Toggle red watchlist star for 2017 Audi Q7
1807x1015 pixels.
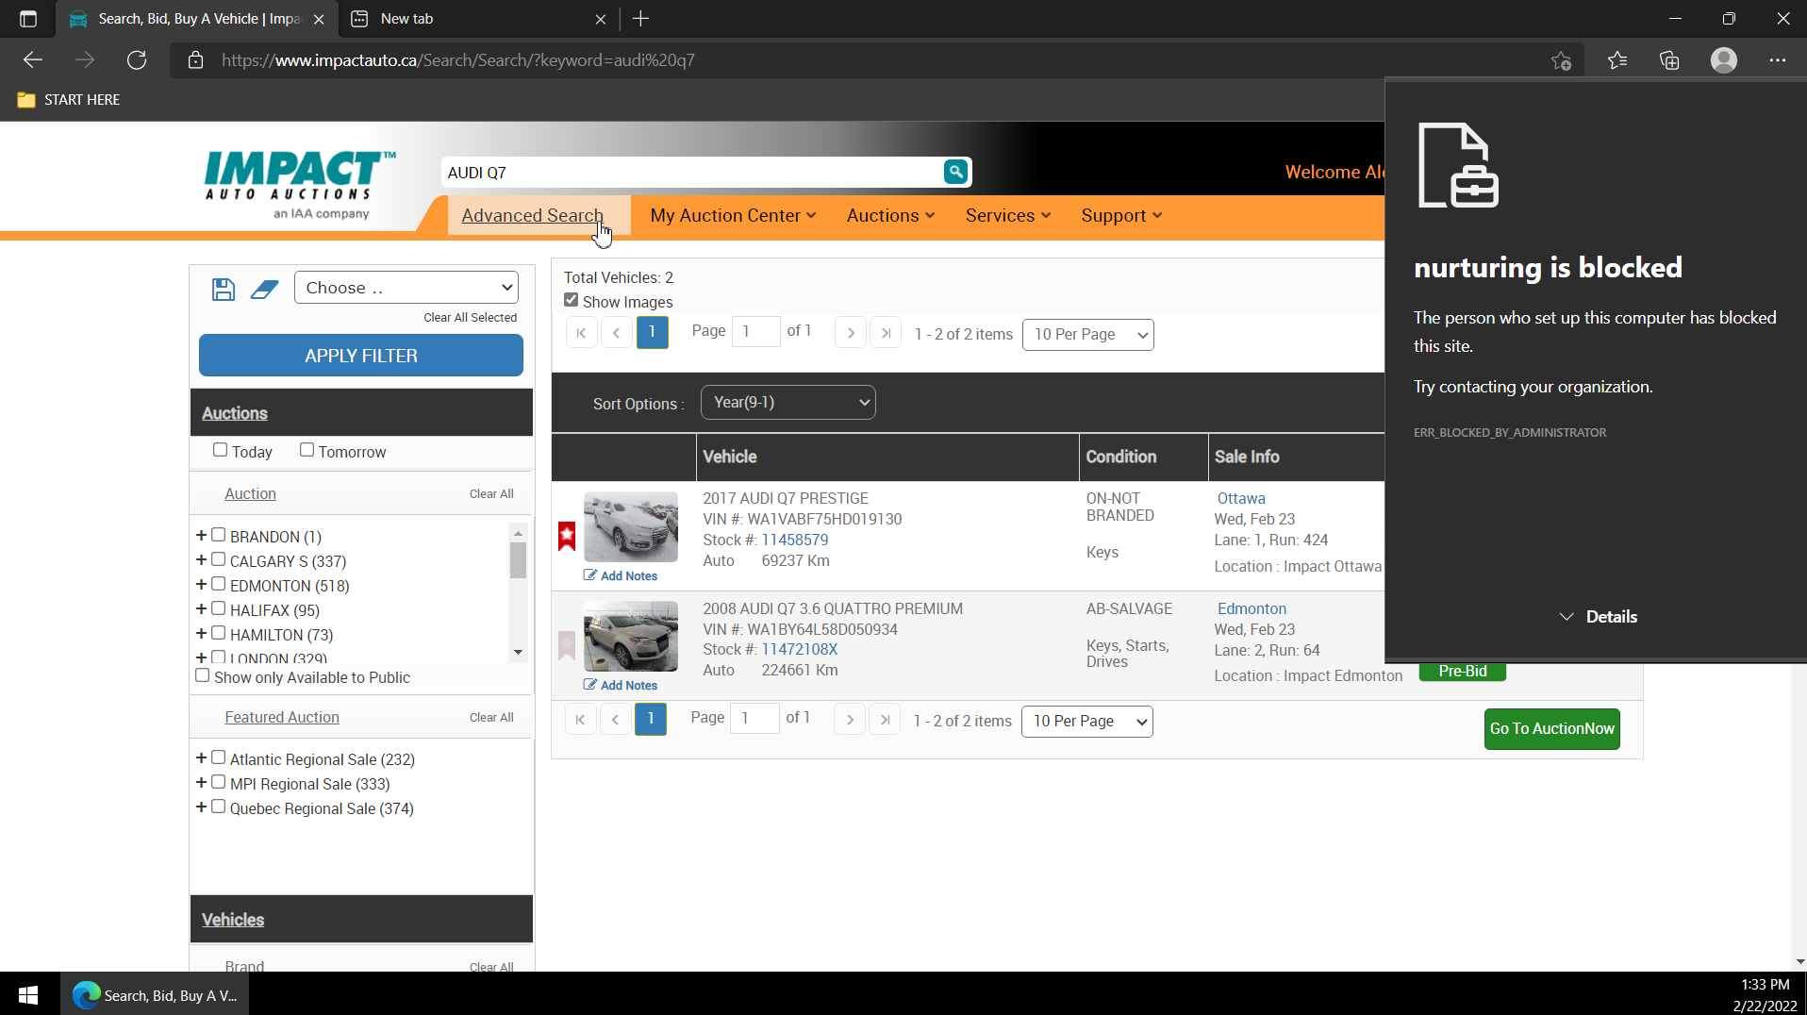(567, 536)
